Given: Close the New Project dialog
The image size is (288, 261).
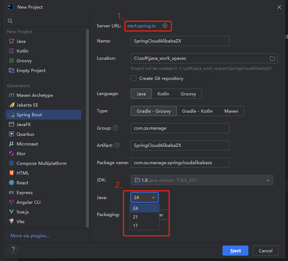Looking at the screenshot, I should (279, 7).
